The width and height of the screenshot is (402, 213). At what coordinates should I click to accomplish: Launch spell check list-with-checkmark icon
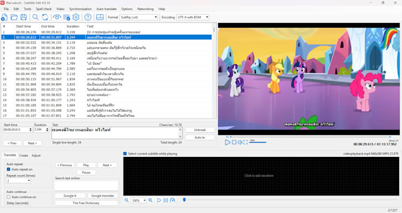pos(66,17)
